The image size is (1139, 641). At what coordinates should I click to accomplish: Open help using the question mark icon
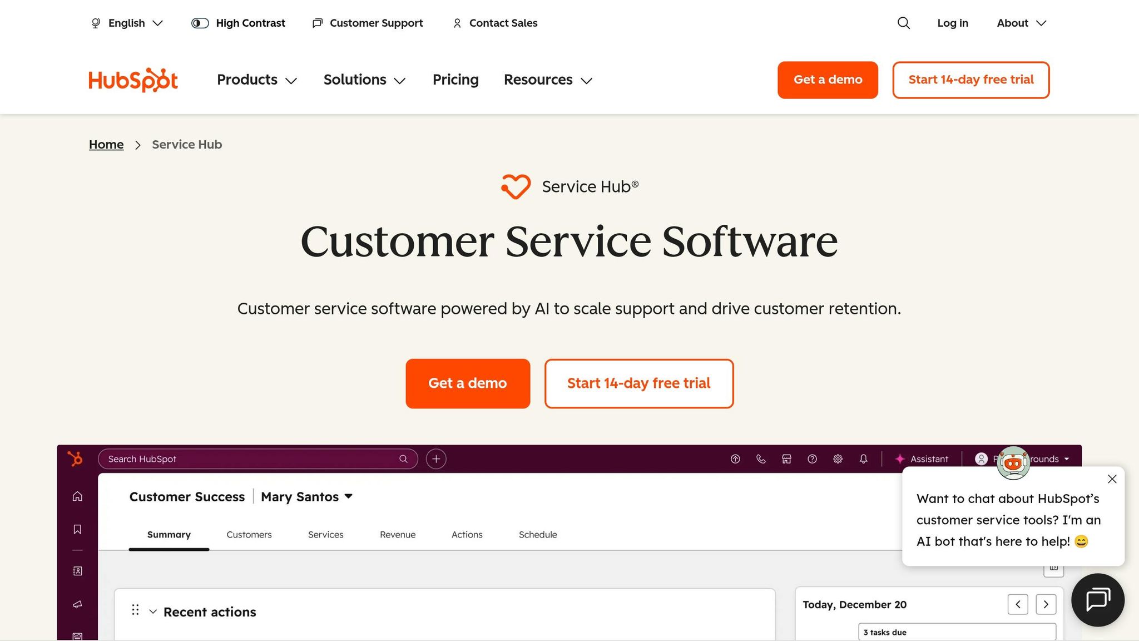[812, 459]
